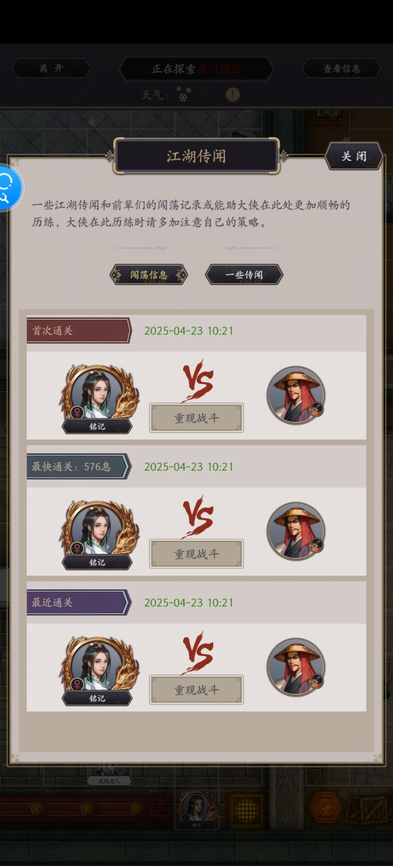Tap the 离开 button at top
This screenshot has height=866, width=393.
(x=51, y=68)
